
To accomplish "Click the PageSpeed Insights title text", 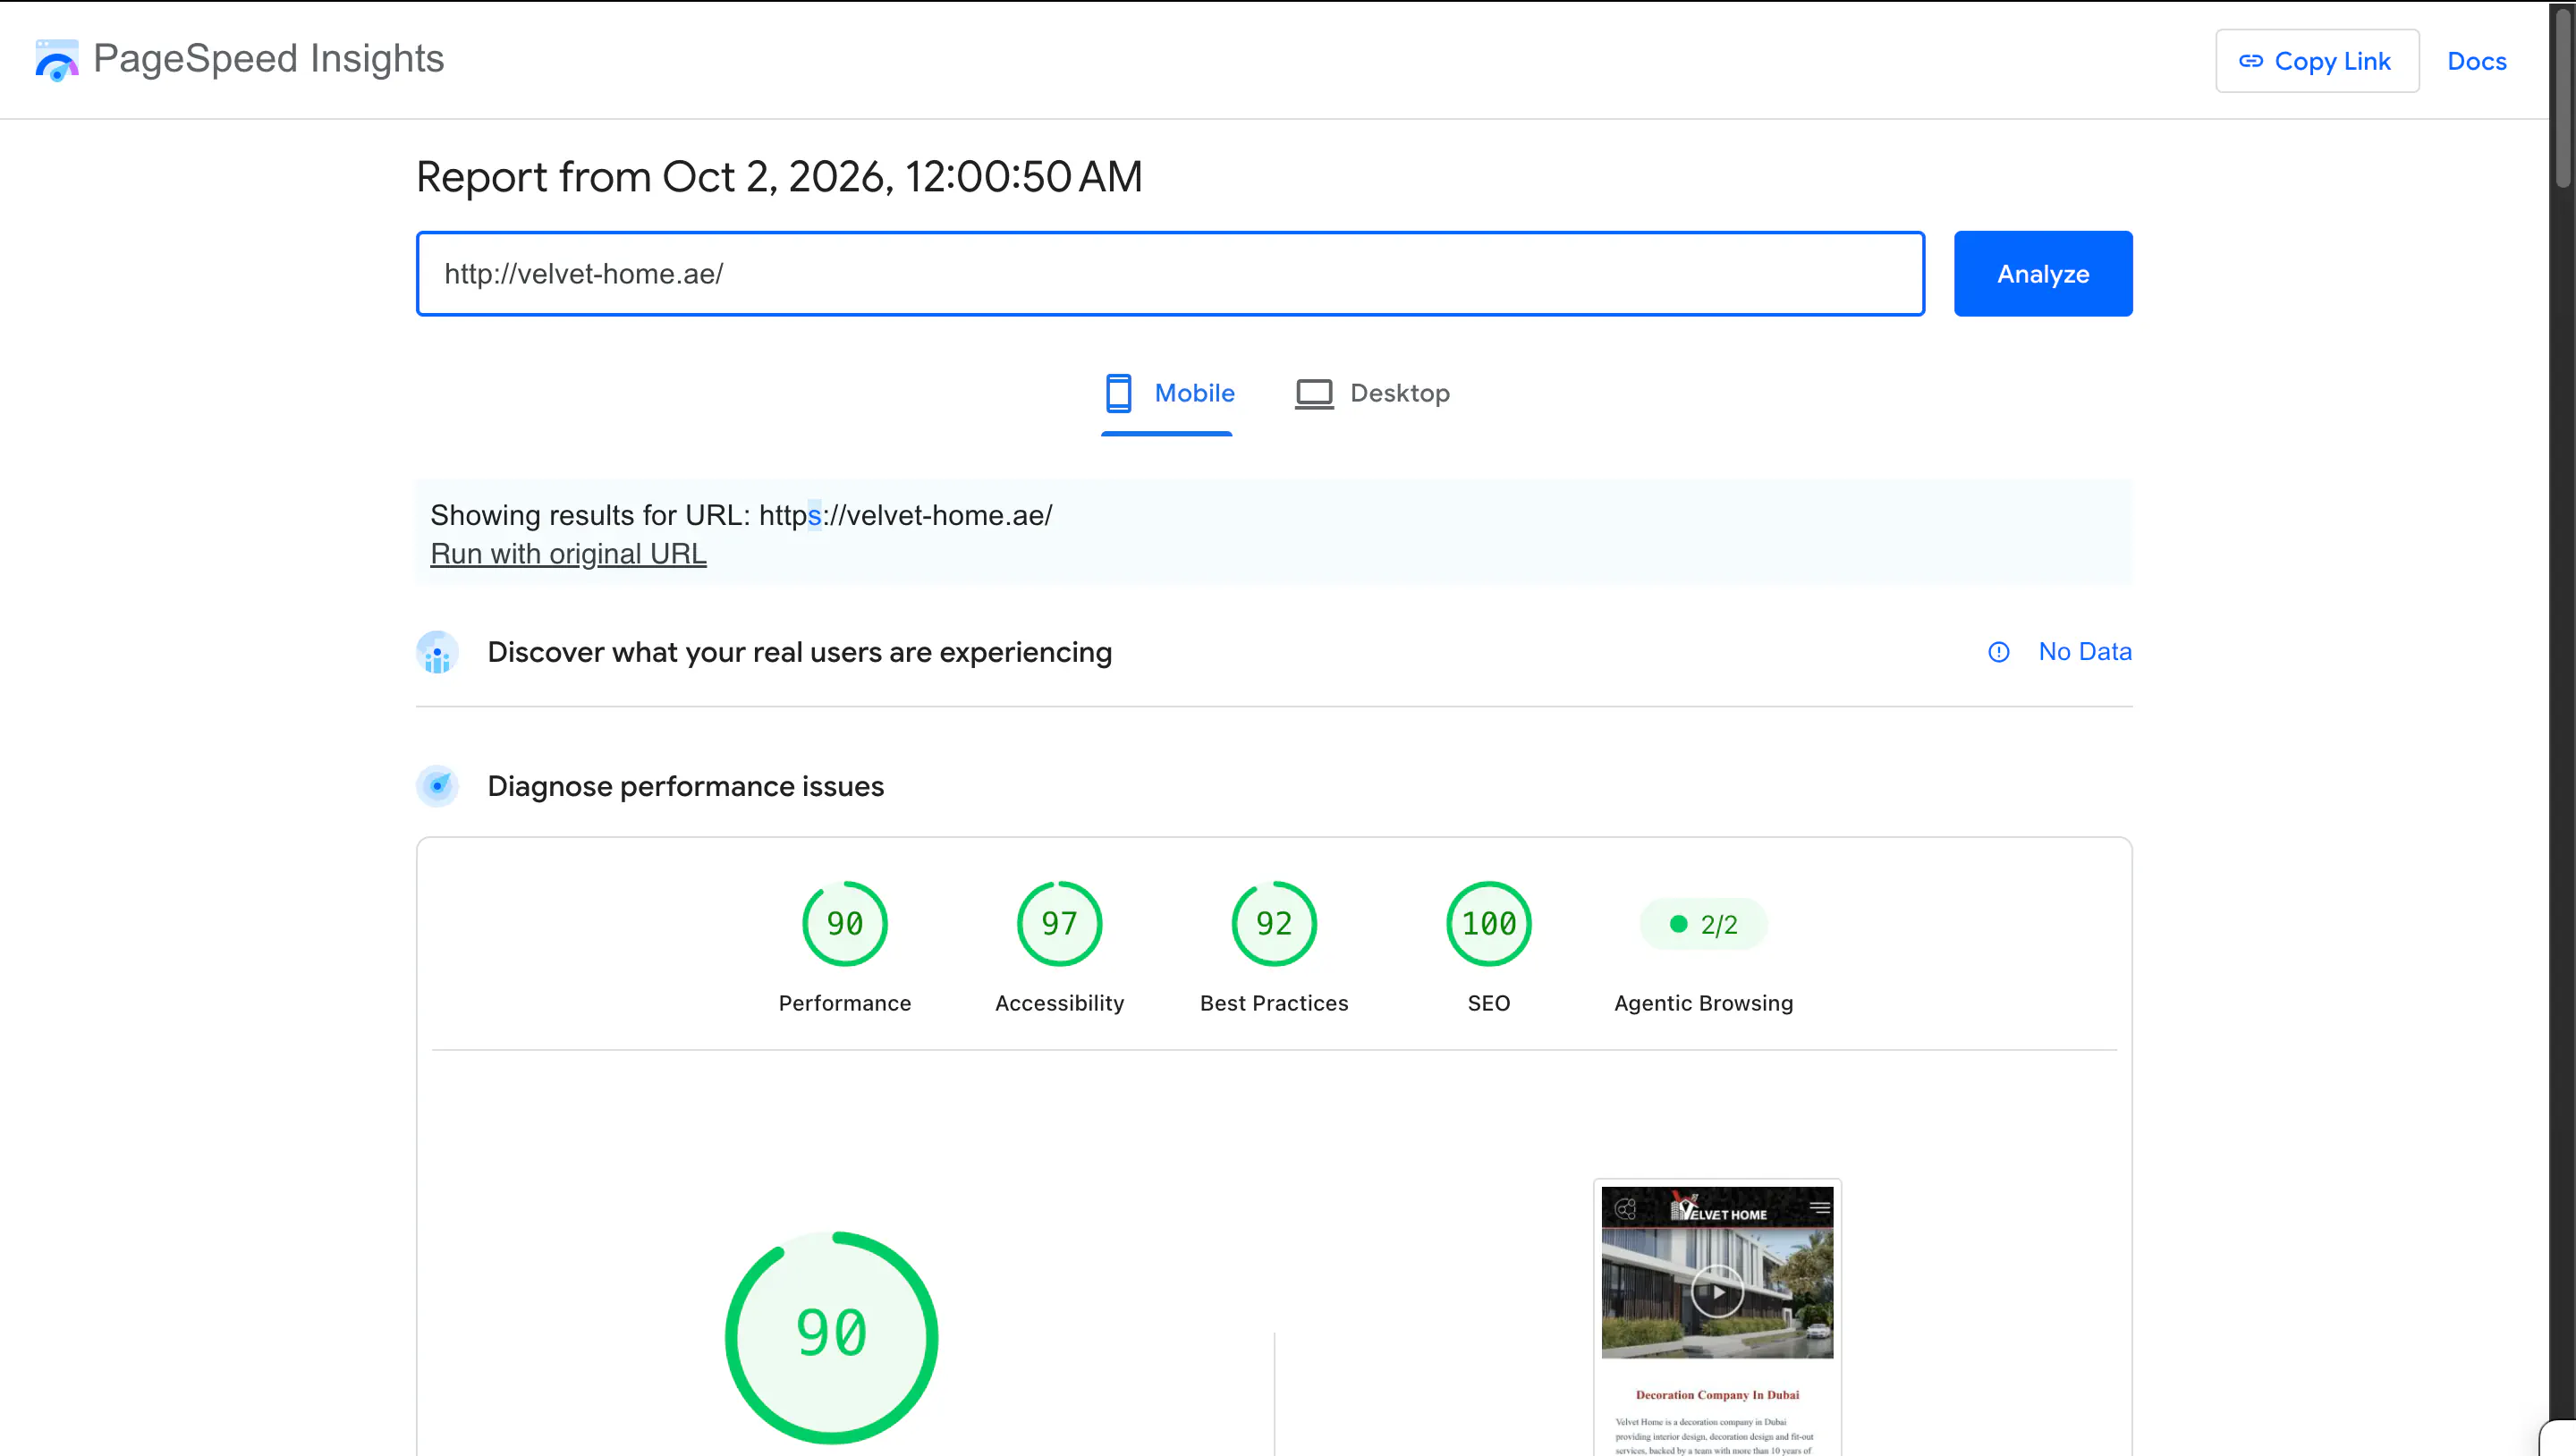I will click(268, 58).
